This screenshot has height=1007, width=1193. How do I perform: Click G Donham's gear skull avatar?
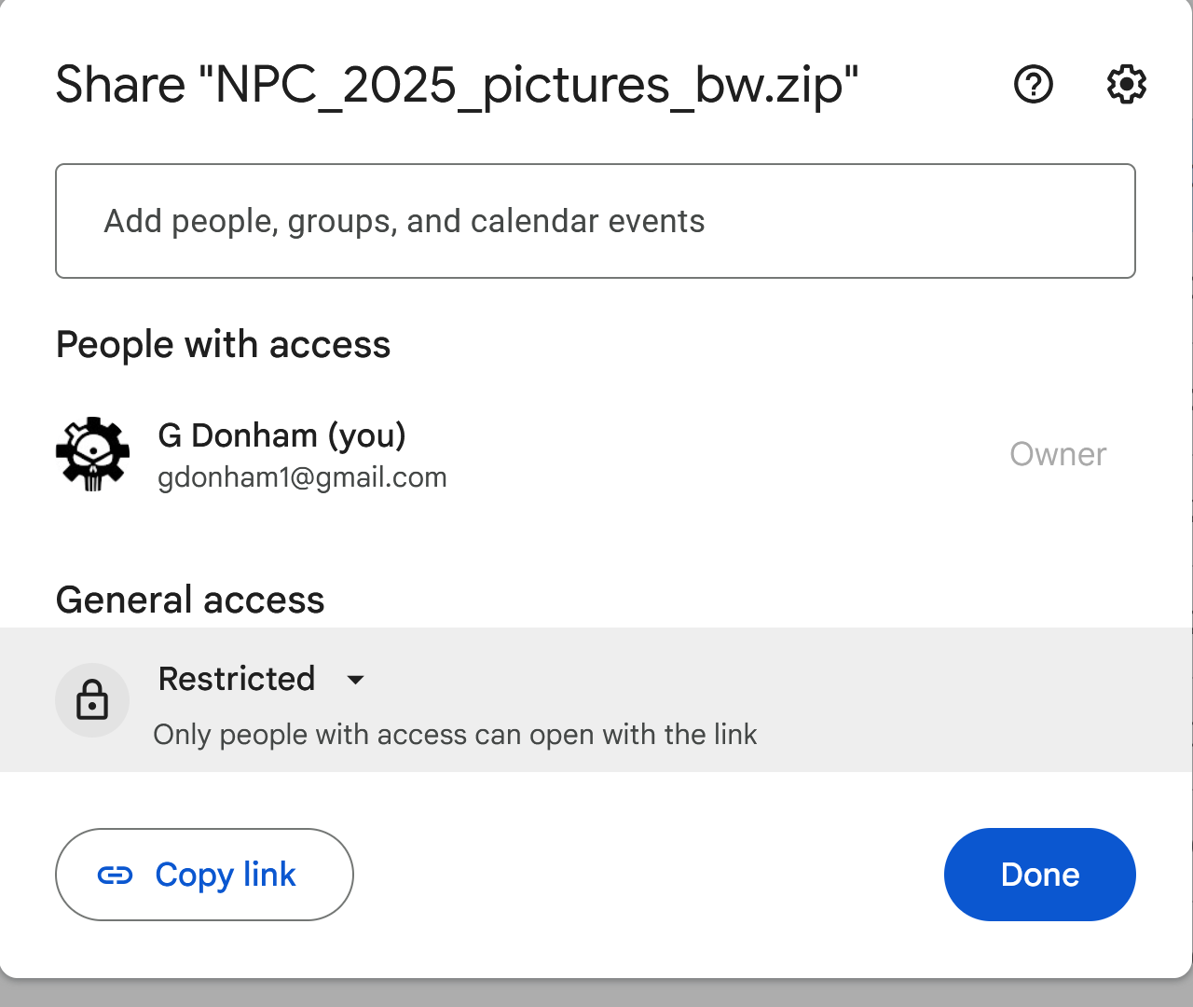pyautogui.click(x=93, y=454)
